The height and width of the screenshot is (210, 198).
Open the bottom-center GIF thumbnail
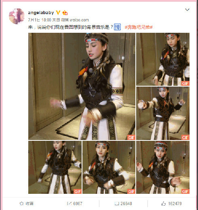click(x=109, y=167)
